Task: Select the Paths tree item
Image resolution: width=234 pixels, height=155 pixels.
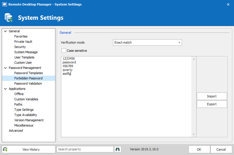Action: click(18, 104)
